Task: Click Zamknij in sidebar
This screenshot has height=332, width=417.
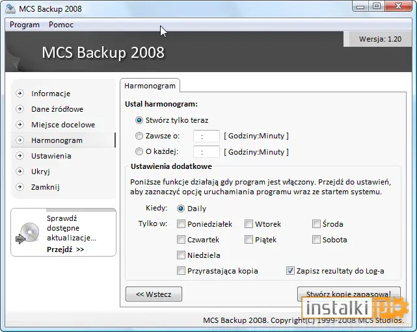Action: 45,187
